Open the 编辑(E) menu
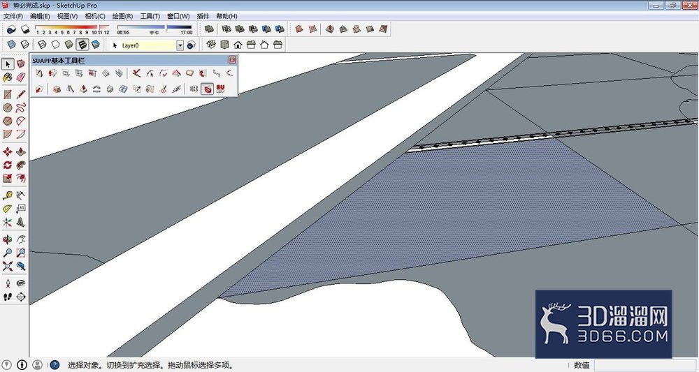 (x=40, y=16)
